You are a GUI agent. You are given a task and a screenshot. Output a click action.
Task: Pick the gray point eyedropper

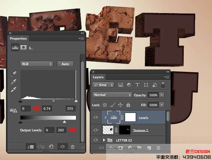coord(14,82)
